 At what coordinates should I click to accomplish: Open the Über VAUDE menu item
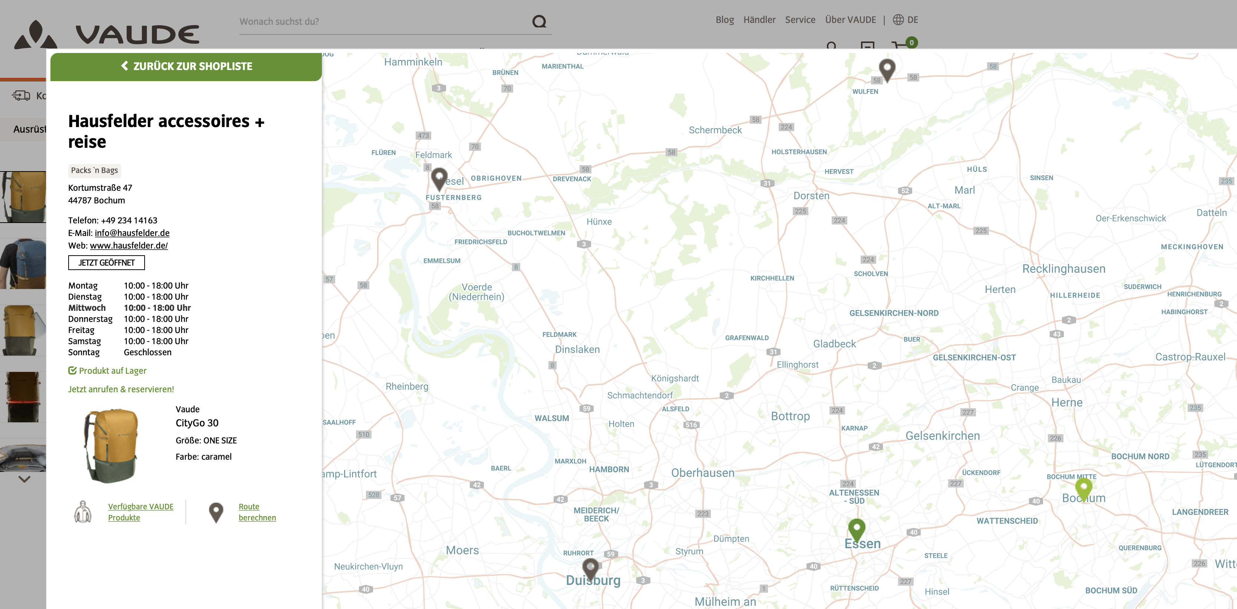click(x=851, y=20)
